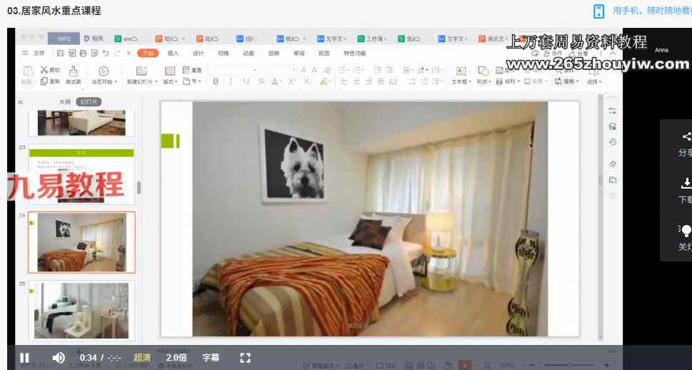
Task: Switch to the 大纲 outline panel tab
Action: 64,102
